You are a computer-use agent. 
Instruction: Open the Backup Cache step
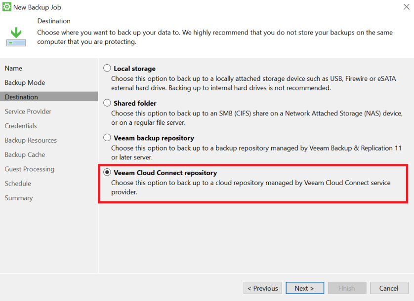[x=25, y=154]
